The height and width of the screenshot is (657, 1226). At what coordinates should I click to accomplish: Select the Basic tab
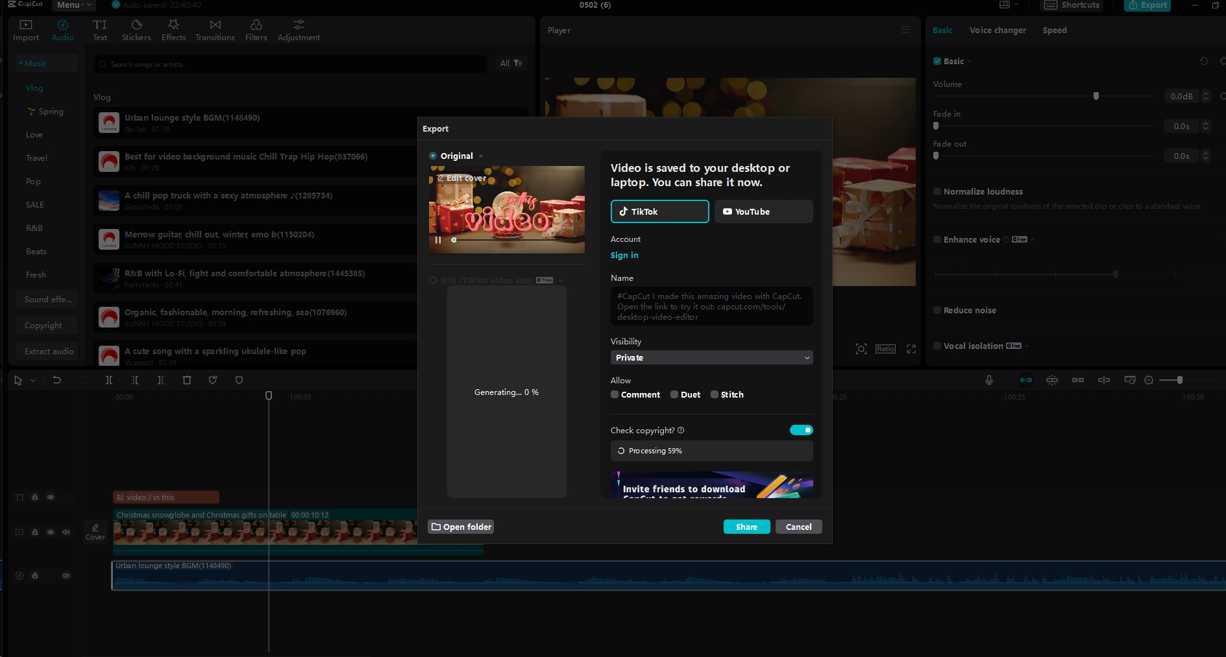pyautogui.click(x=942, y=30)
